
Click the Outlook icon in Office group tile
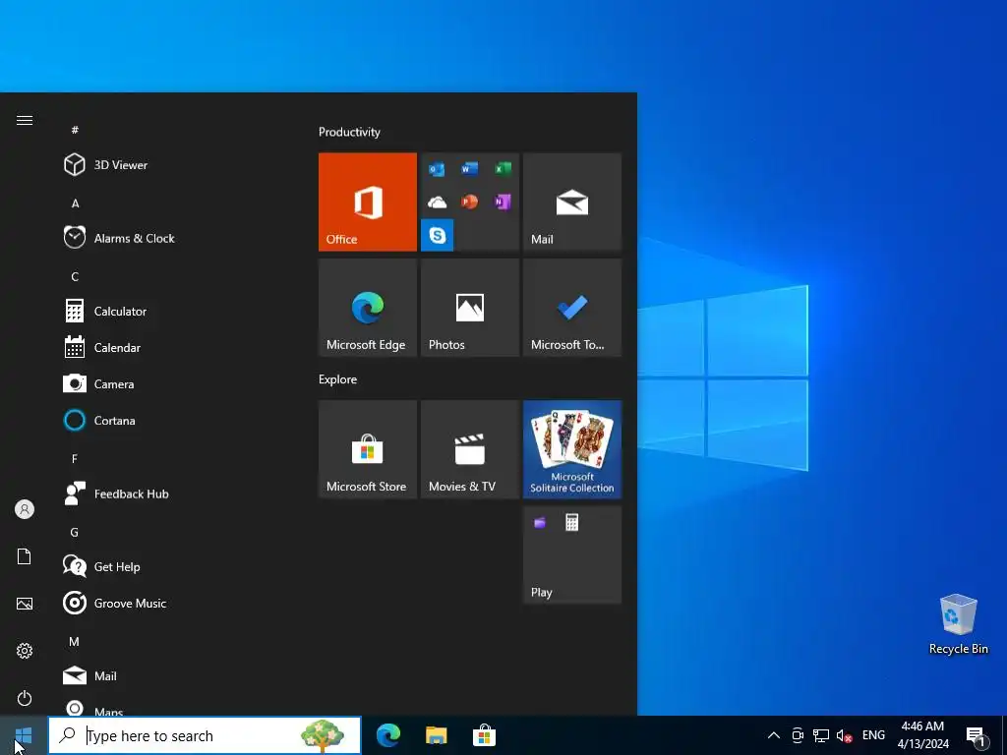click(437, 169)
